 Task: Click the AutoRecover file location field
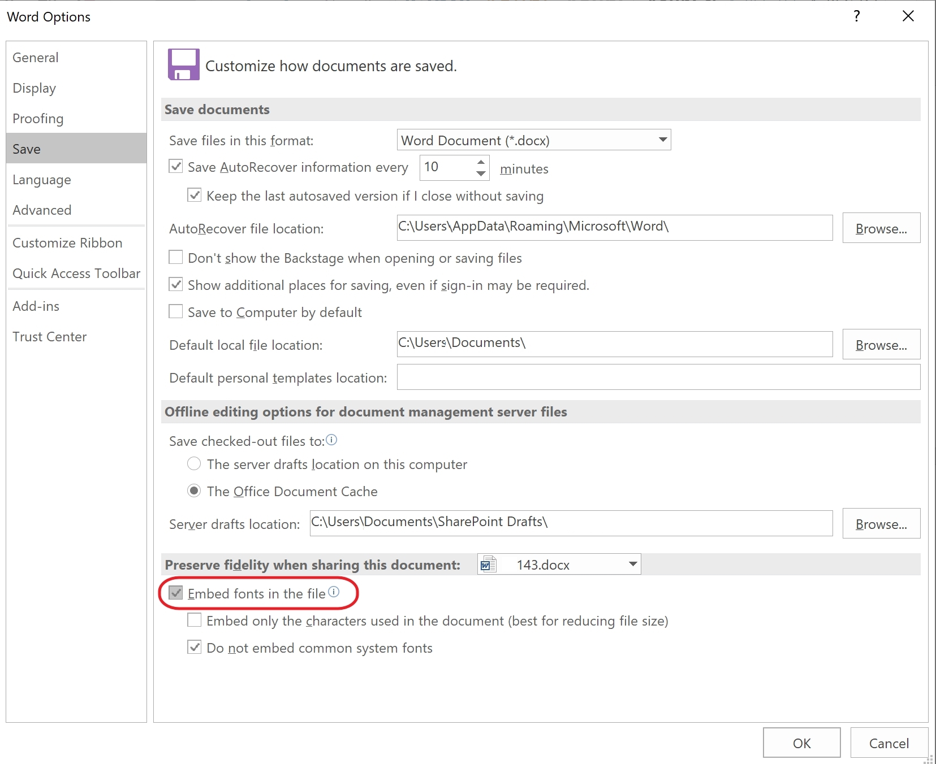tap(615, 227)
